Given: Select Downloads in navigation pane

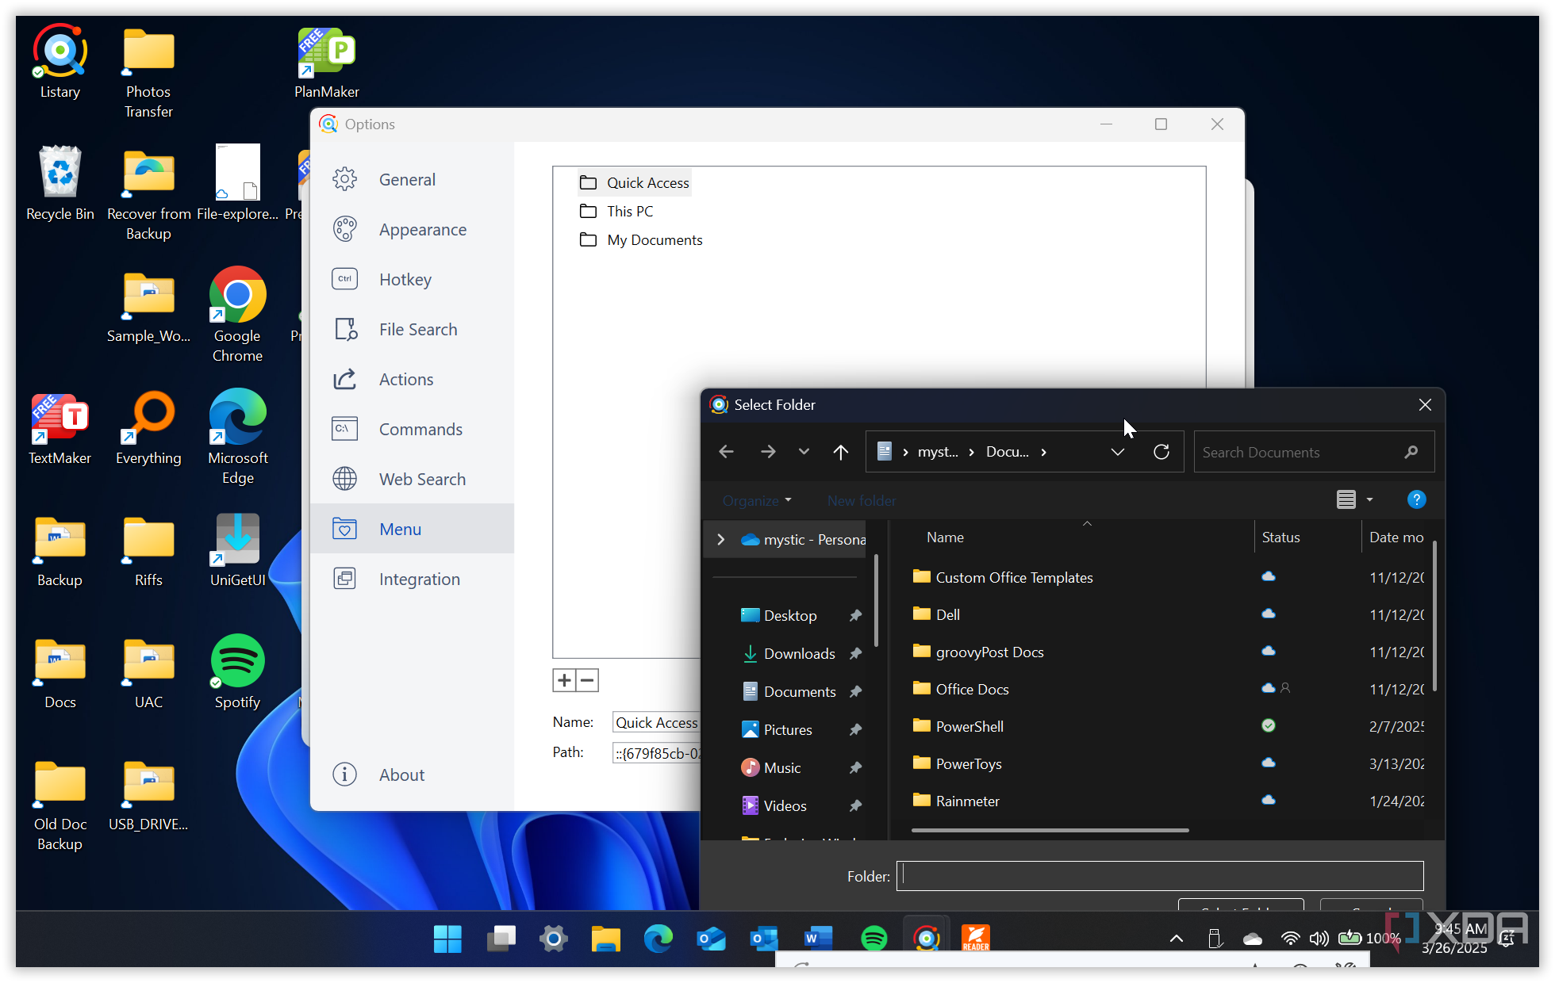Looking at the screenshot, I should point(799,654).
